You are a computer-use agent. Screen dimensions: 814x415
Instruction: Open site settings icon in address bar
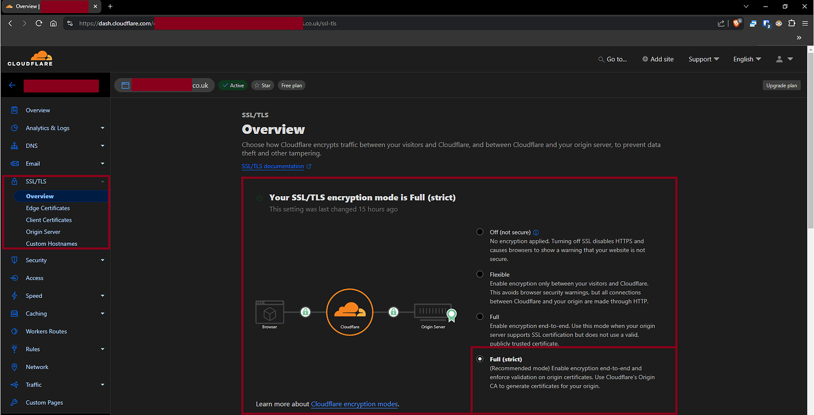pyautogui.click(x=70, y=24)
